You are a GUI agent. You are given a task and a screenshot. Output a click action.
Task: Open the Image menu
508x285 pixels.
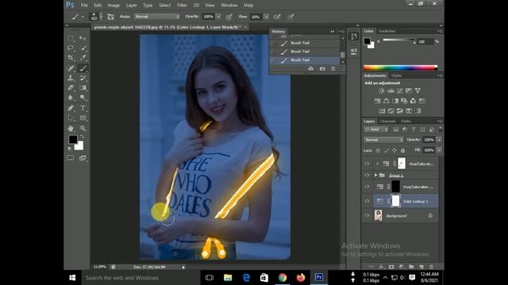pyautogui.click(x=114, y=6)
